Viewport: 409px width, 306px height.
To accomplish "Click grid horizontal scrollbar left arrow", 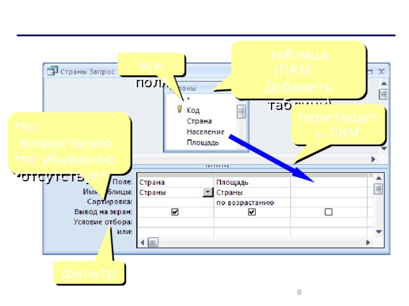I will coord(142,242).
